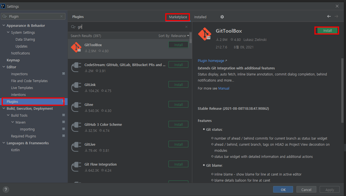Install GitToolBox from the results list
Viewport: 346px width, 196px height.
[178, 45]
